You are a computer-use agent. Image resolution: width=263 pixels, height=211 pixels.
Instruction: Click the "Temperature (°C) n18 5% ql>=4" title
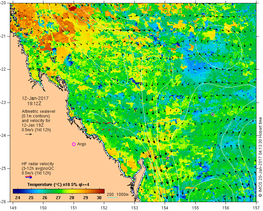[58, 185]
